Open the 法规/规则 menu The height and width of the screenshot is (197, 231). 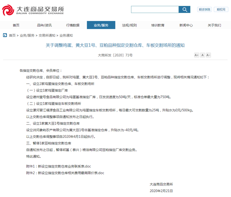point(129,25)
